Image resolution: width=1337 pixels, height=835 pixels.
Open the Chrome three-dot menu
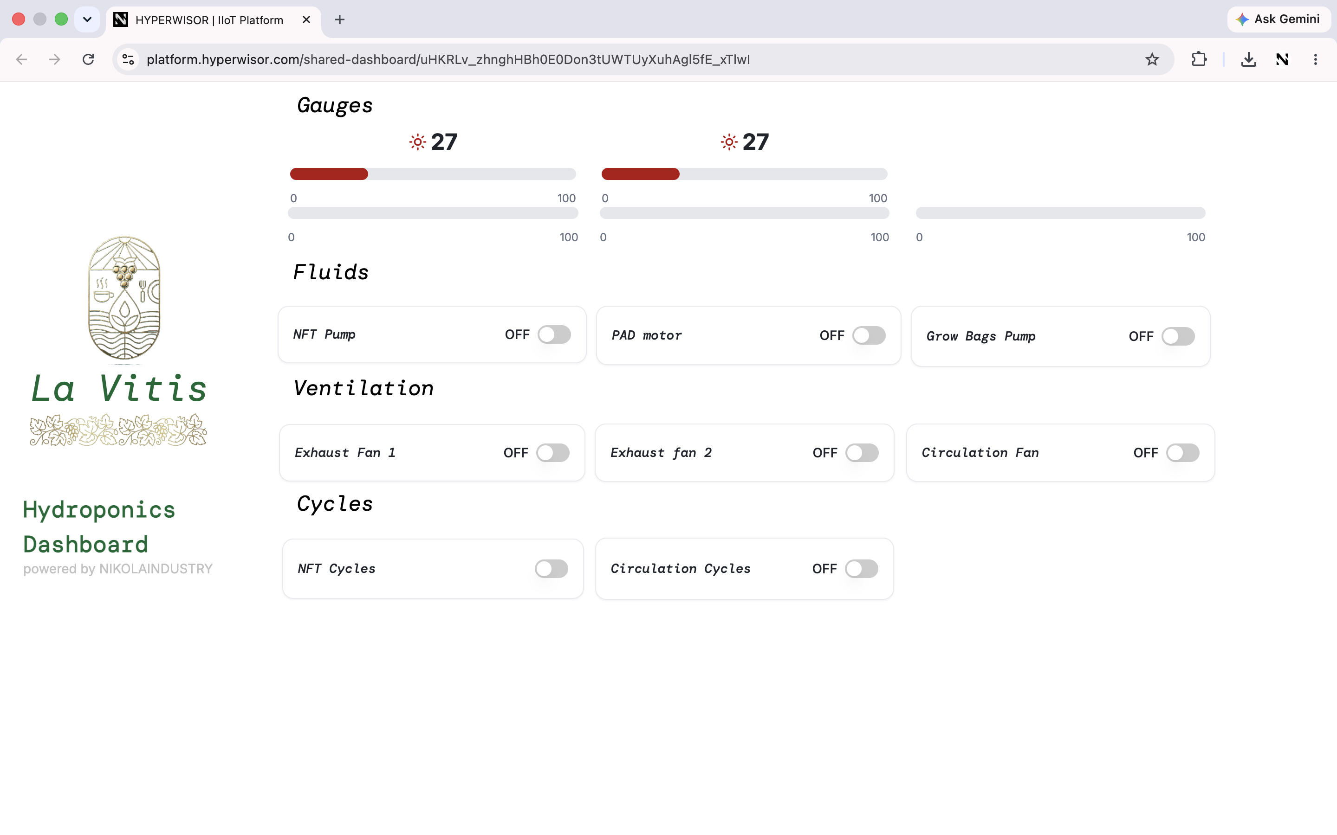pos(1315,59)
